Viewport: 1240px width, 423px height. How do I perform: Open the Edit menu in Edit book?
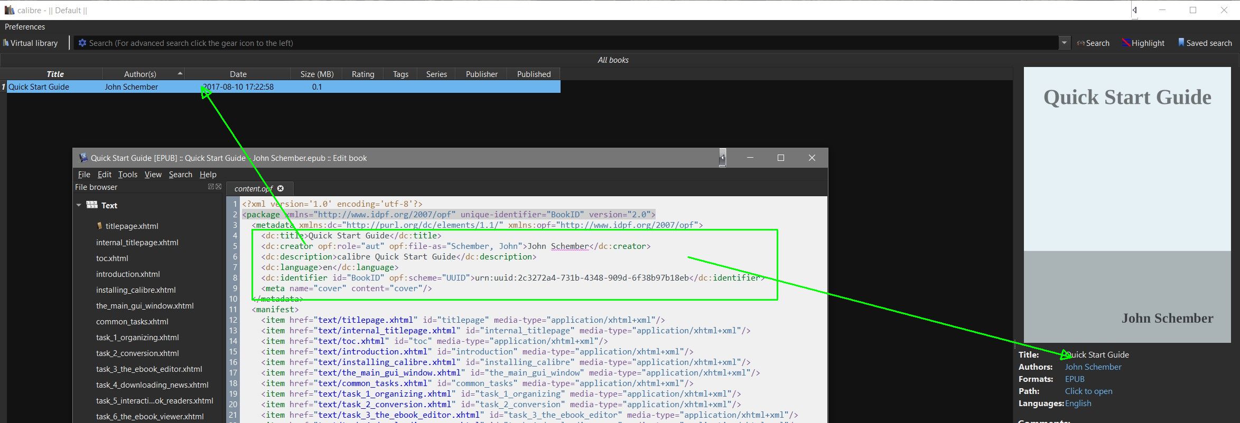click(x=105, y=175)
